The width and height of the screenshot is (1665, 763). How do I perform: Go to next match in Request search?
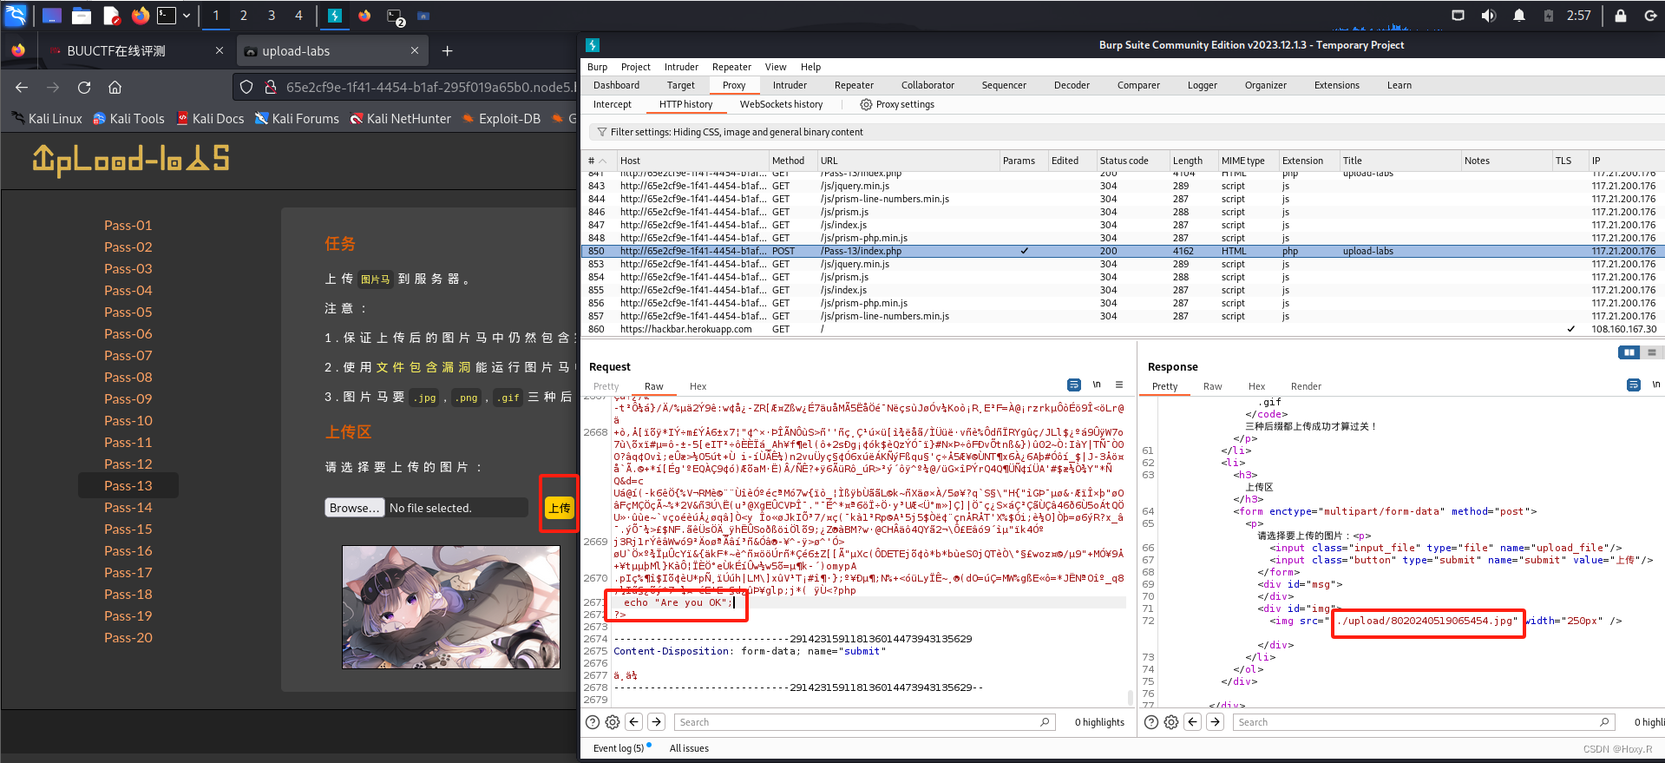[657, 722]
